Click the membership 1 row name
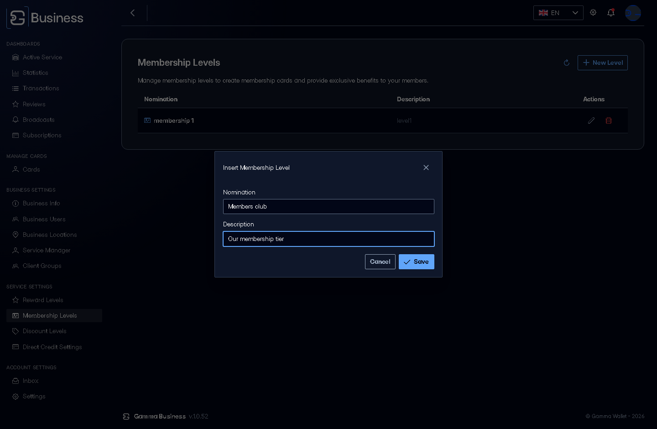 tap(174, 120)
